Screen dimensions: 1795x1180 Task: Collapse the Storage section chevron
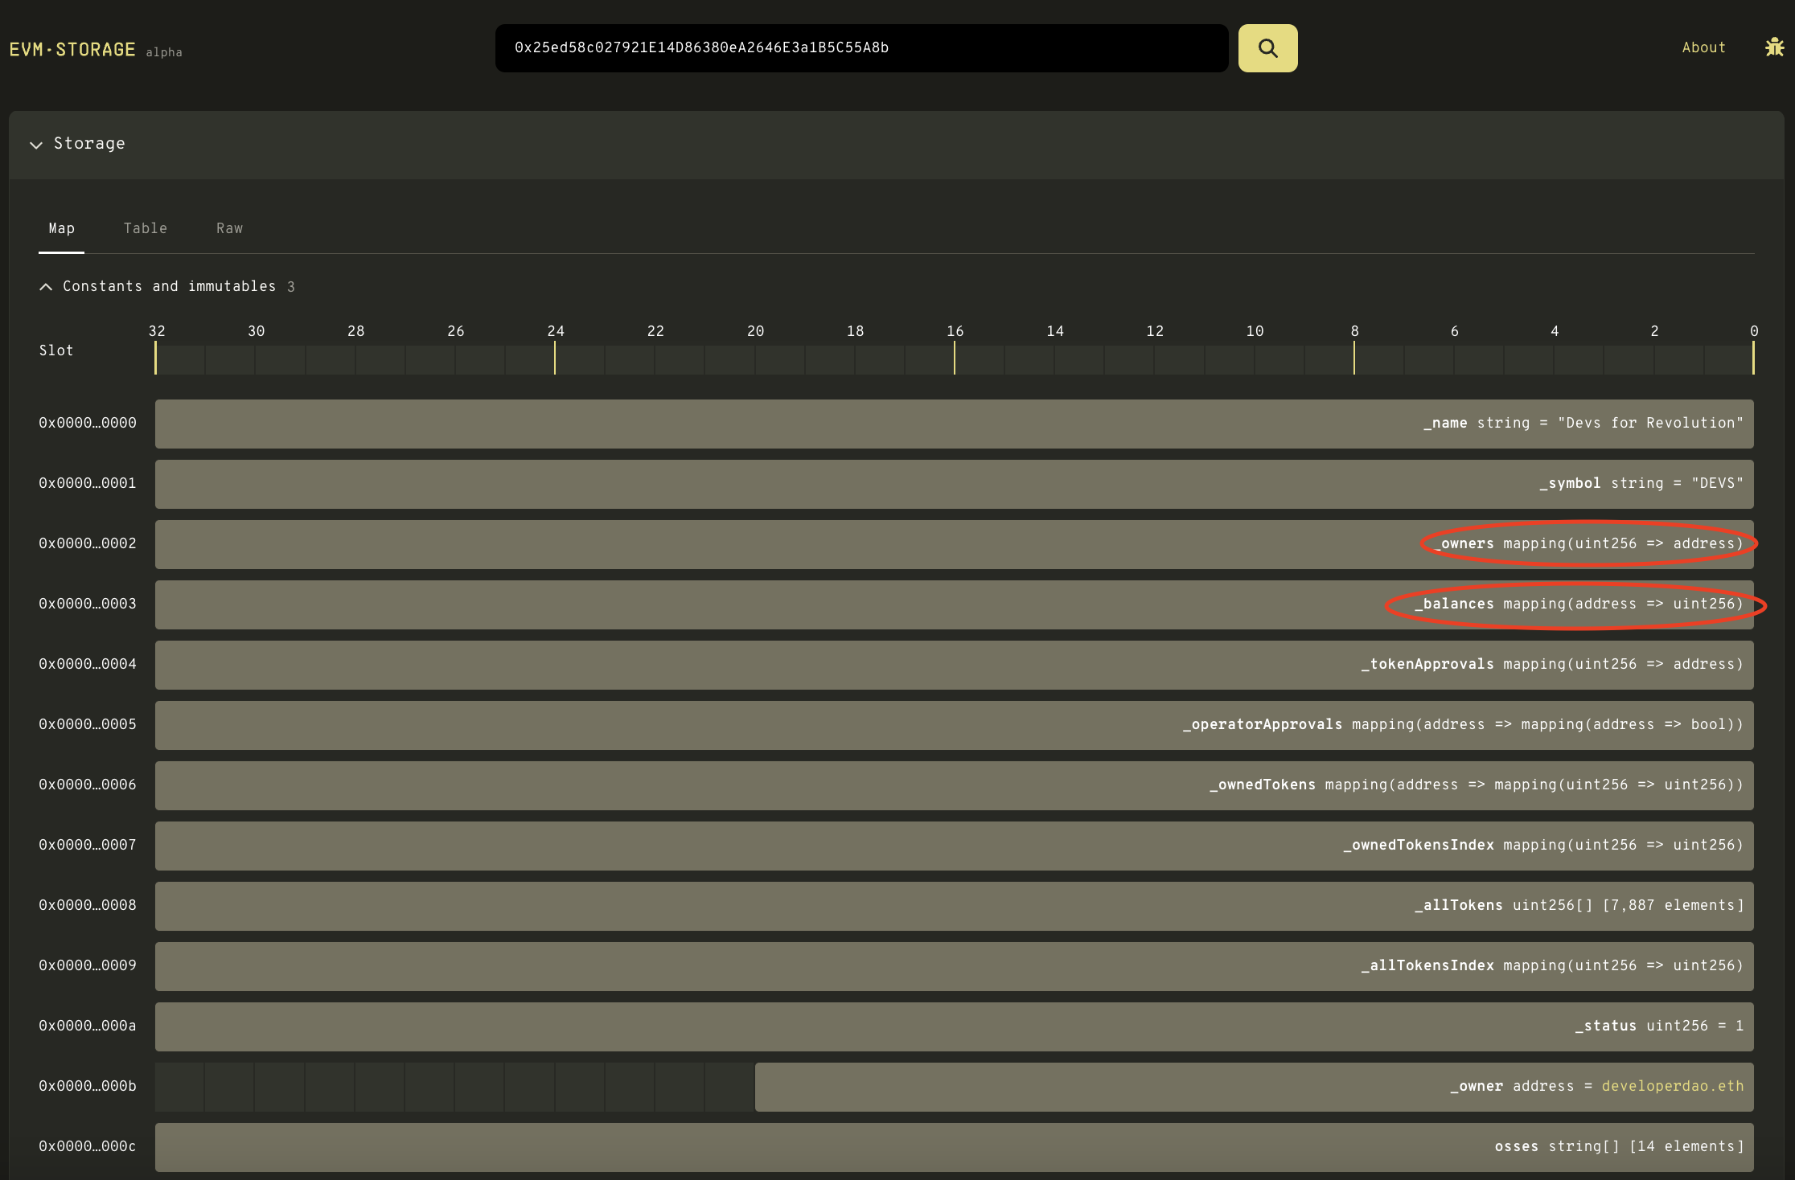[36, 145]
